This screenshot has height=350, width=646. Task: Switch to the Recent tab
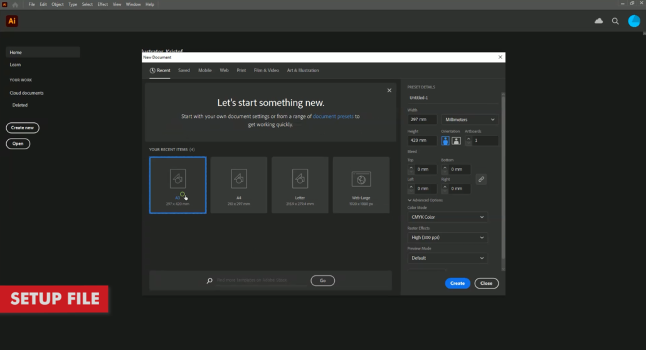pyautogui.click(x=160, y=70)
